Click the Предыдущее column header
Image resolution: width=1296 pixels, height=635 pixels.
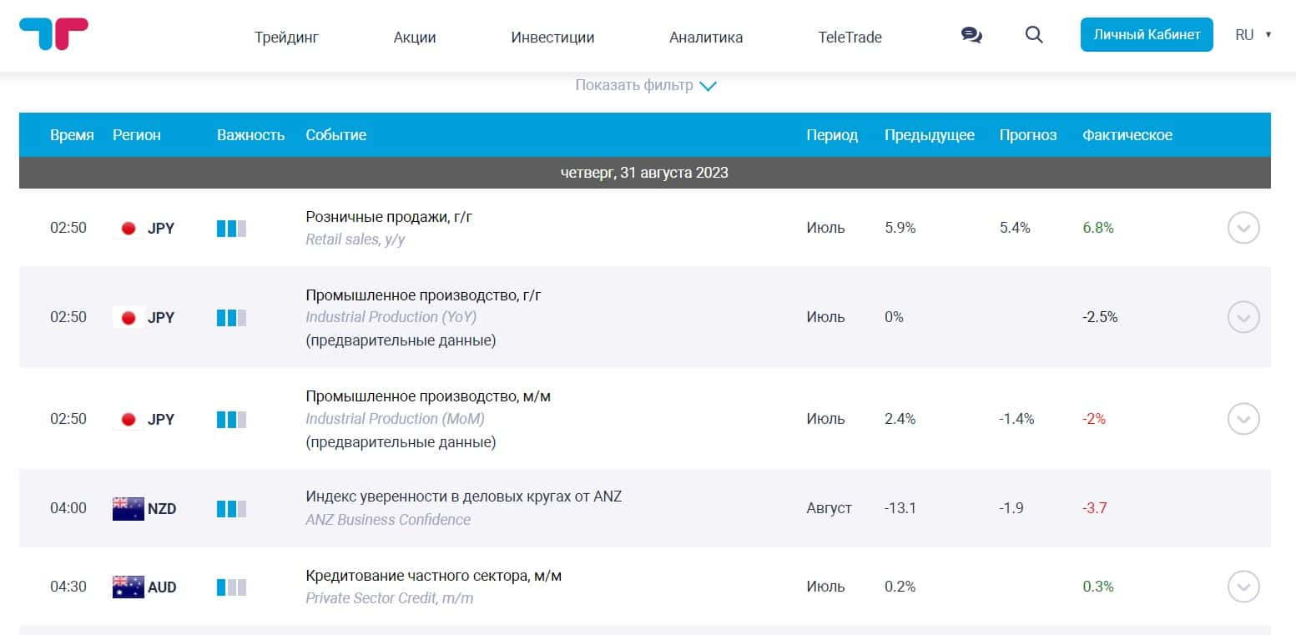pos(930,135)
